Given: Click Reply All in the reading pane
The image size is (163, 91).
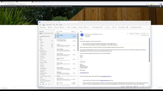Looking at the screenshot, I should [137, 34].
